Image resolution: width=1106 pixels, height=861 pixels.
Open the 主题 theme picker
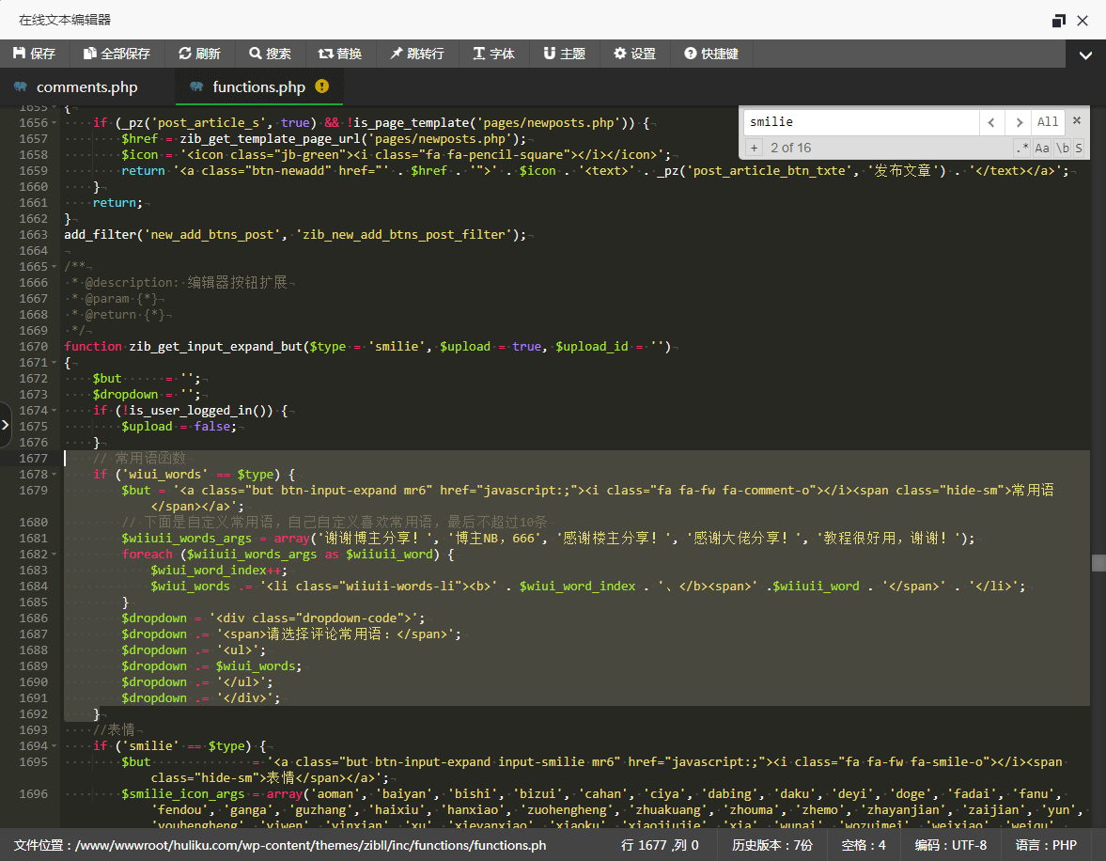pos(564,54)
